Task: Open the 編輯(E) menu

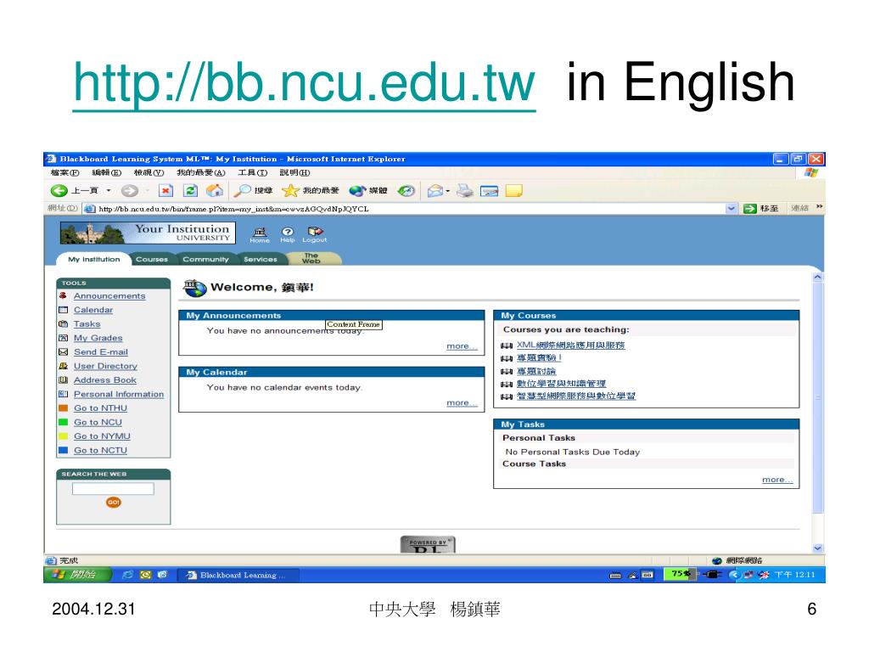Action: 106,173
